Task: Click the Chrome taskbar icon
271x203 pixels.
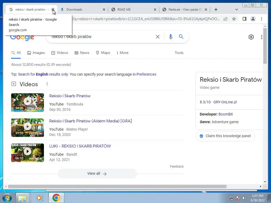Action: 56,198
